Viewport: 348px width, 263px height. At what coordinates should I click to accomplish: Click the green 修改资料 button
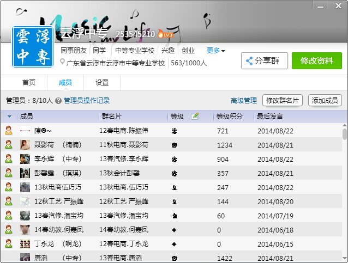pyautogui.click(x=317, y=60)
